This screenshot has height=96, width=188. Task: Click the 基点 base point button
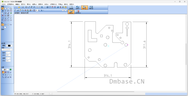click(x=5, y=70)
